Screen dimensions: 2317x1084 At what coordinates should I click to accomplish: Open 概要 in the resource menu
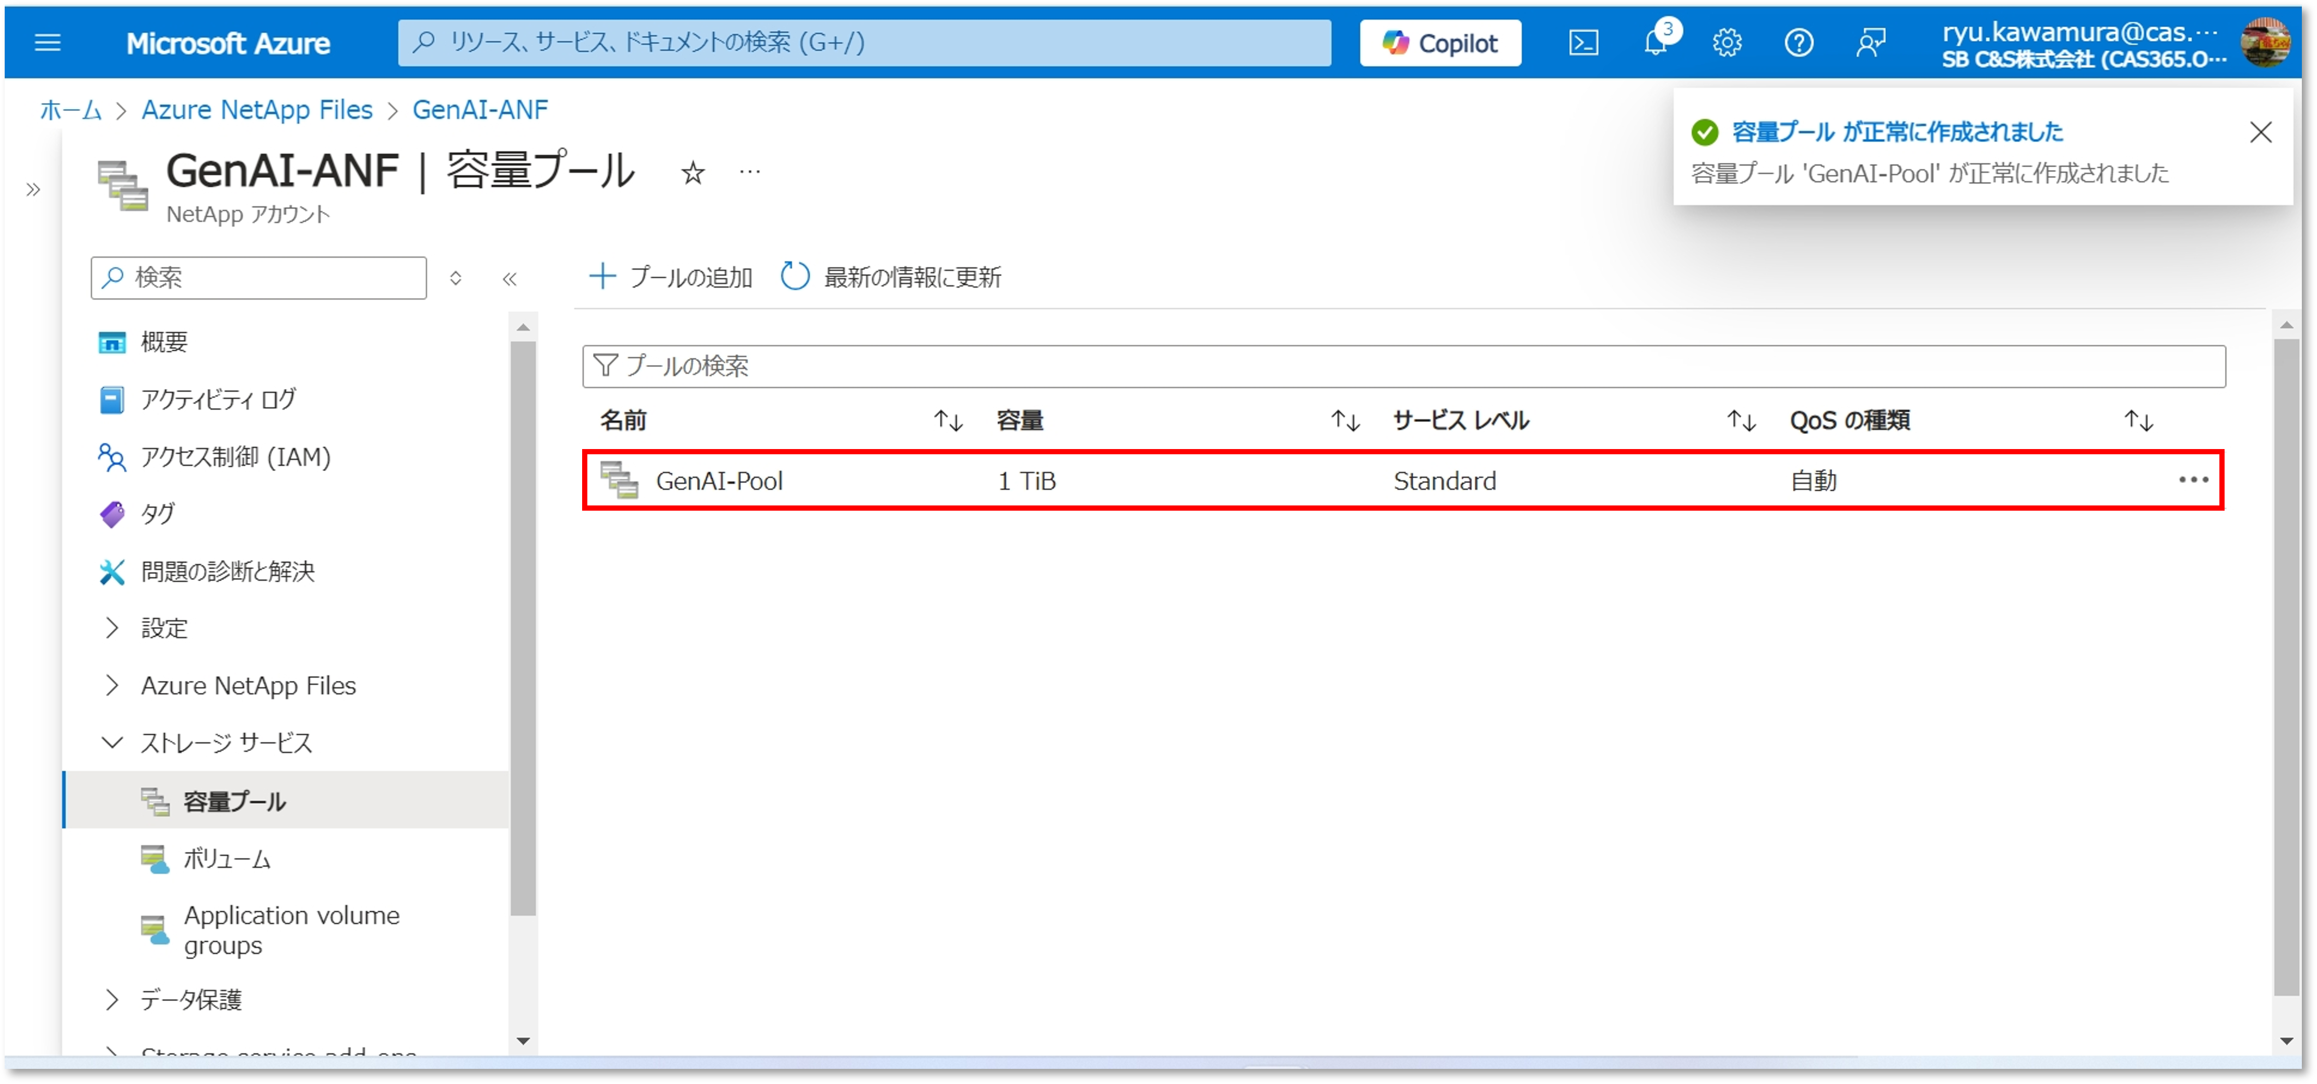pyautogui.click(x=164, y=342)
